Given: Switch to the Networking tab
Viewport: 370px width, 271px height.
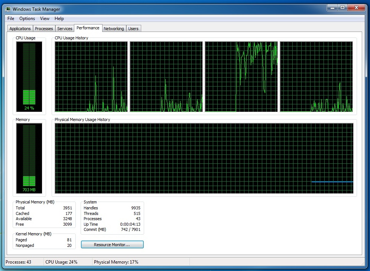Looking at the screenshot, I should pyautogui.click(x=114, y=29).
